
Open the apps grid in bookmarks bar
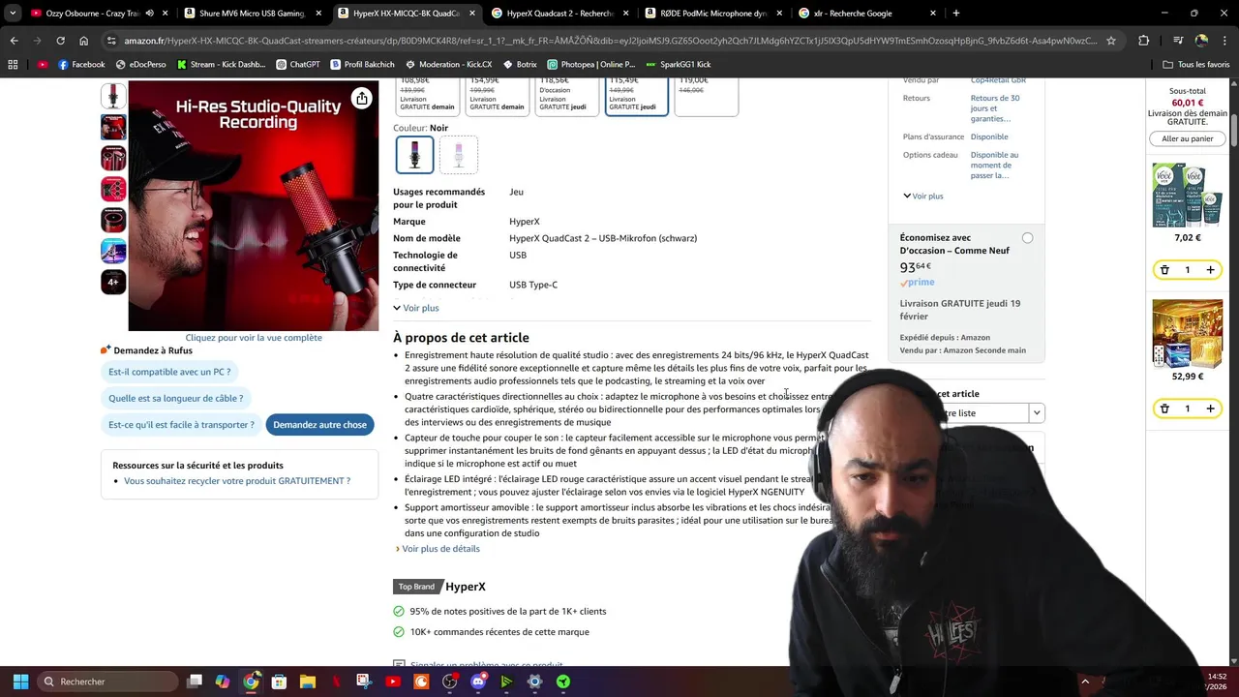click(13, 64)
